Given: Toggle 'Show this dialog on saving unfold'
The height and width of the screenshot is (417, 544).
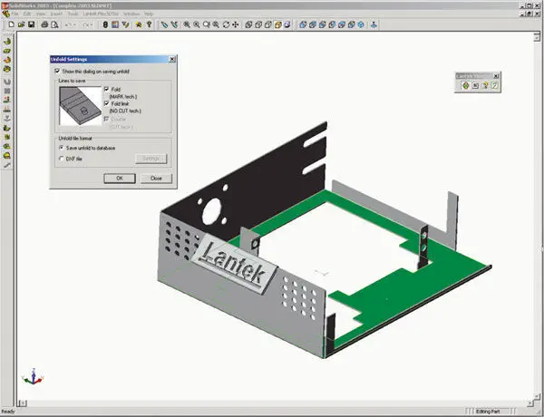Looking at the screenshot, I should [x=57, y=71].
